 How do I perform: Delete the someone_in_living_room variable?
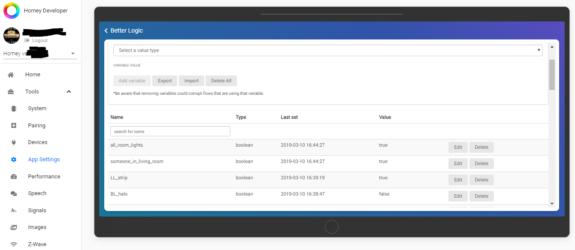(x=481, y=163)
